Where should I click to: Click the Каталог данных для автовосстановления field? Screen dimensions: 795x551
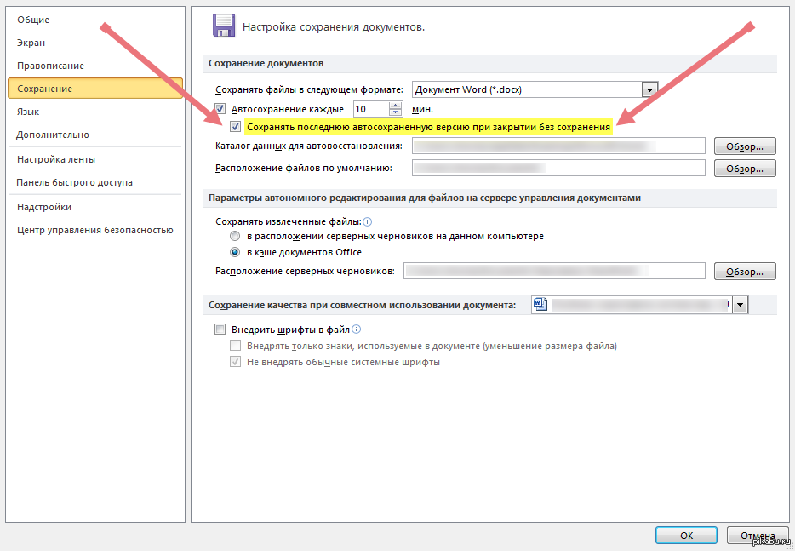(558, 146)
